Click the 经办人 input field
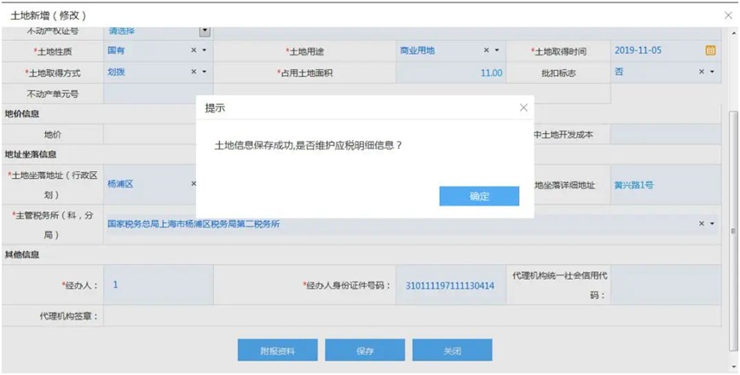Viewport: 740px width, 375px height. [158, 285]
